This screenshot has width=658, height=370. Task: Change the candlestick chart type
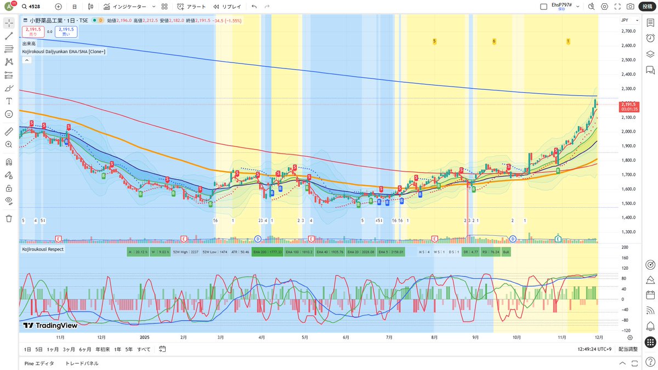pos(91,7)
